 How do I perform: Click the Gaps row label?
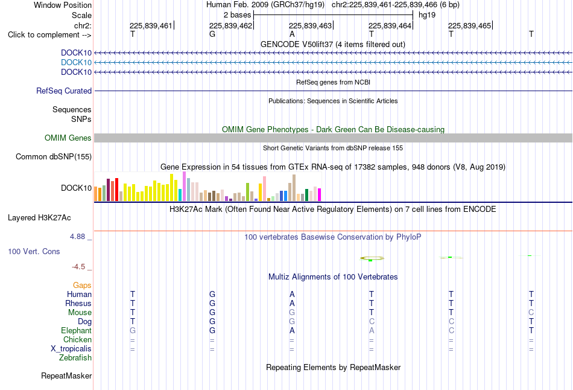[82, 285]
